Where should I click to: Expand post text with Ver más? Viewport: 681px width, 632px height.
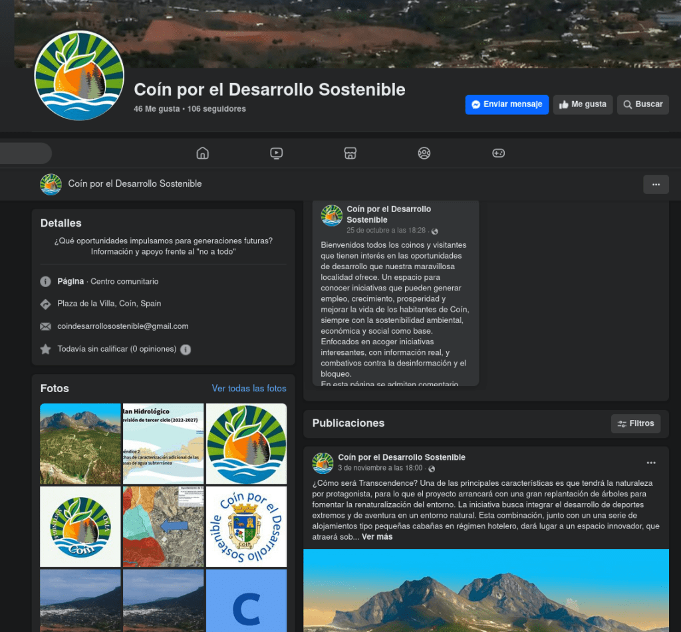[x=377, y=537]
